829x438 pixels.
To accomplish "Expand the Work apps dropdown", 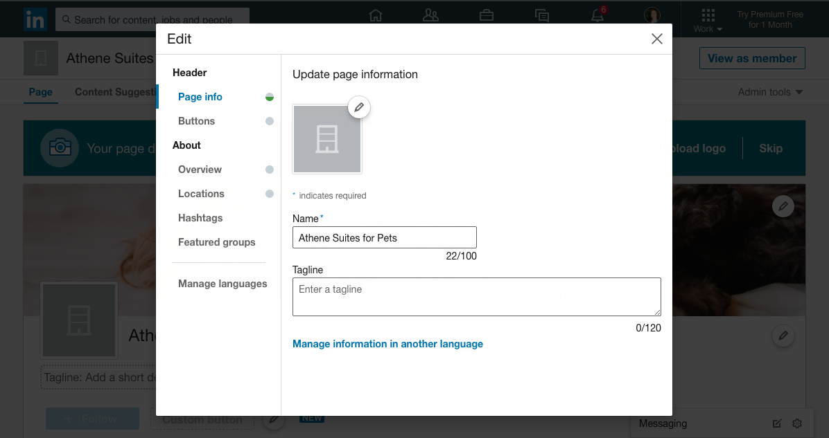I will 708,20.
